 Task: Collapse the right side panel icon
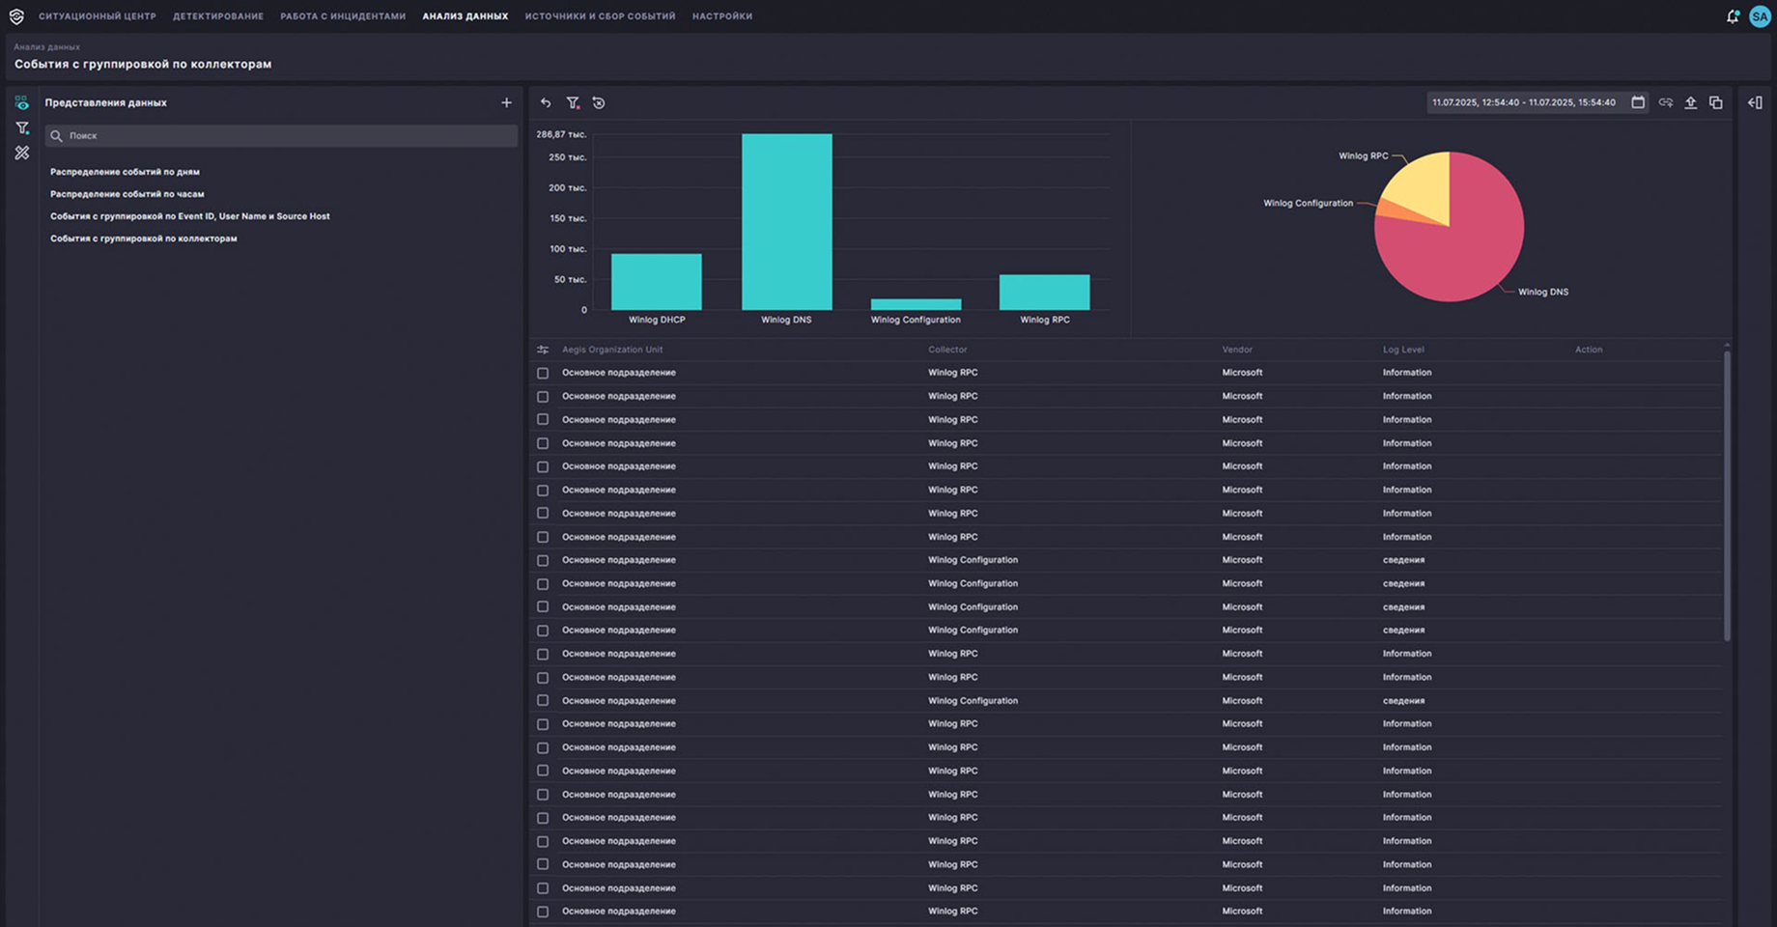coord(1755,103)
